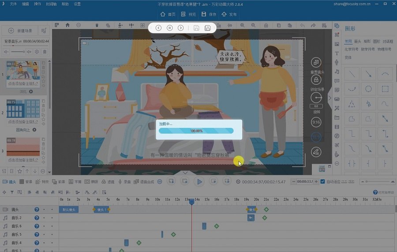Screen dimensions: 397x252
Task: Toggle the 自动适应 checkbox
Action: tap(322, 181)
